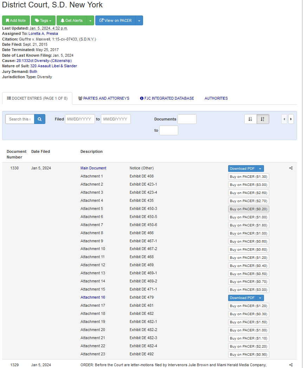Buy Attachment 11 on PACER ($1.20)
The image size is (303, 368).
coord(249,258)
